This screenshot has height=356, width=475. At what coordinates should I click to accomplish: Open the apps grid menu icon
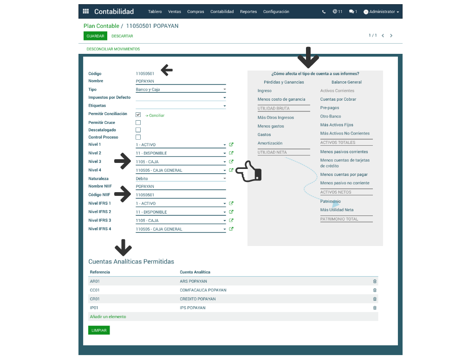85,12
